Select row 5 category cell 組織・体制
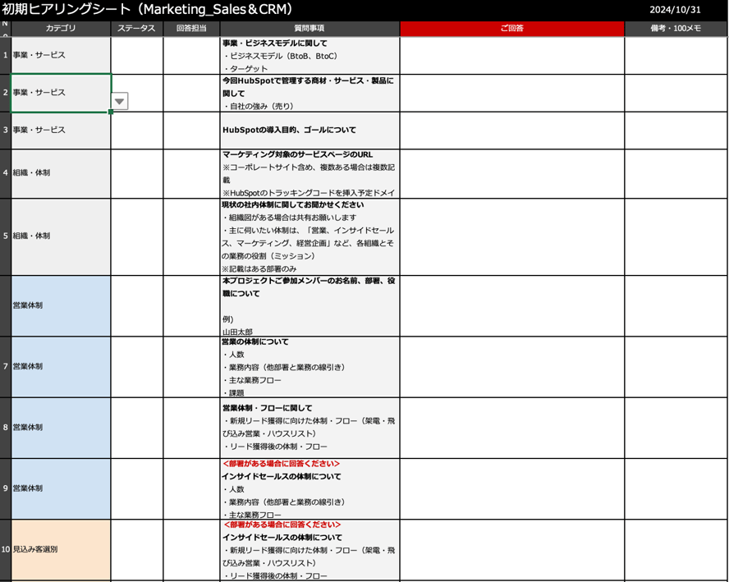The width and height of the screenshot is (729, 582). (x=61, y=236)
